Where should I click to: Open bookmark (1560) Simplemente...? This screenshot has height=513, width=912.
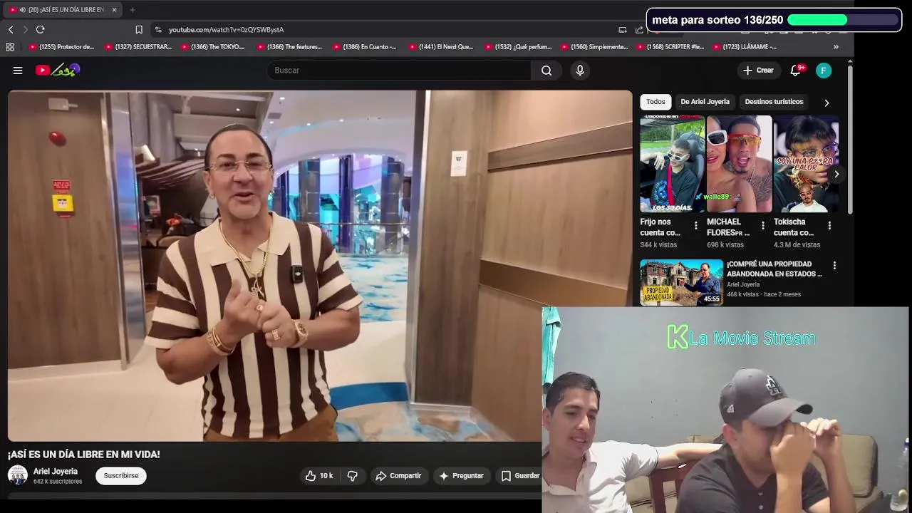tap(594, 47)
